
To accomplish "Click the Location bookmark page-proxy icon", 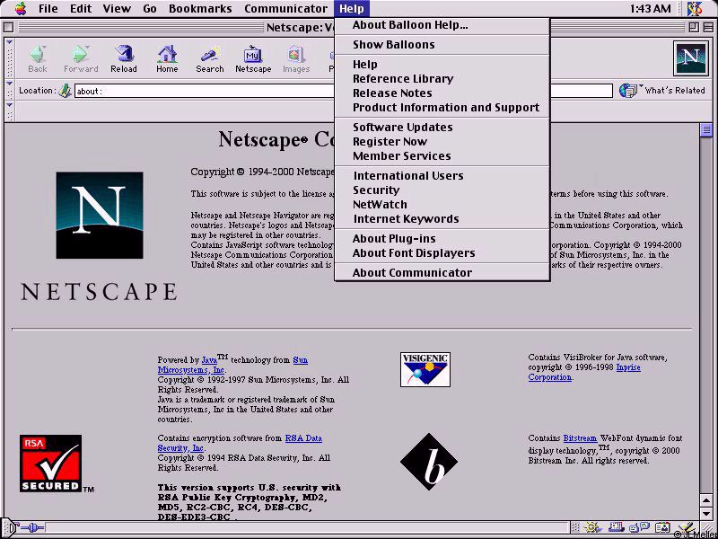I will coord(65,91).
